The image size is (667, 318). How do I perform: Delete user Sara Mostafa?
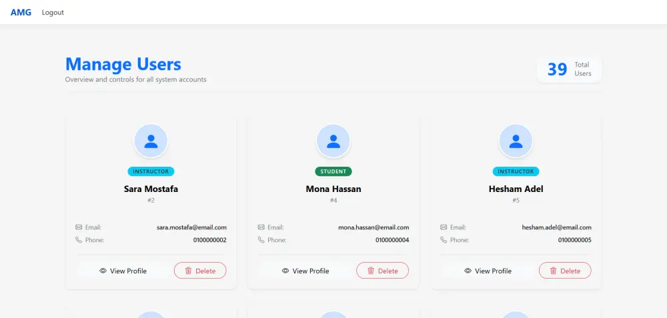[200, 271]
